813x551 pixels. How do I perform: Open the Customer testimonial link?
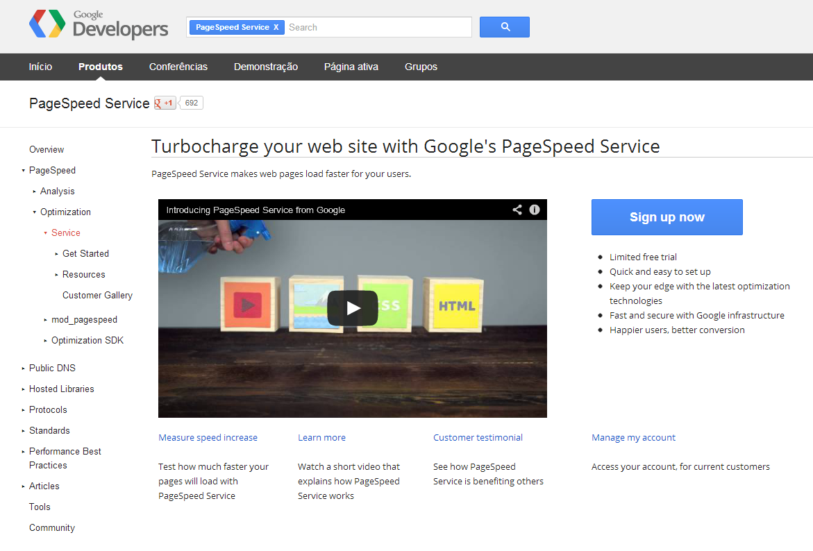point(478,437)
